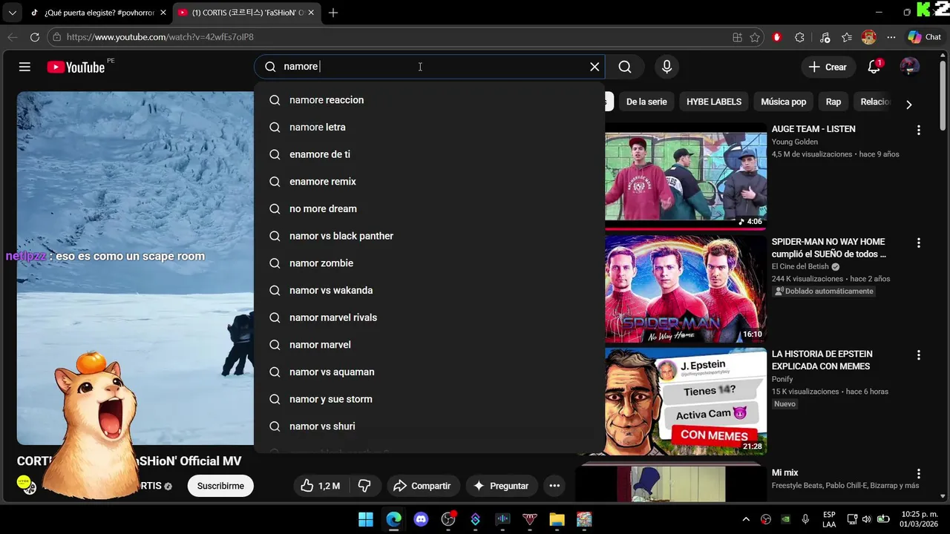This screenshot has height=534, width=950.
Task: Select suggestion 'namor marvel rivals'
Action: [x=429, y=317]
